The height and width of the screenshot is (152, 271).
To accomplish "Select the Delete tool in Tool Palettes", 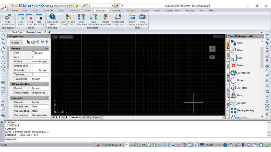I will pyautogui.click(x=237, y=65).
